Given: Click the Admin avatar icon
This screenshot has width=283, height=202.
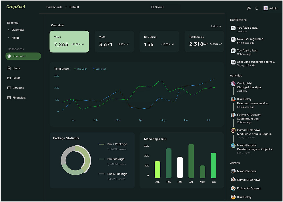Looking at the screenshot, I should pyautogui.click(x=265, y=8).
